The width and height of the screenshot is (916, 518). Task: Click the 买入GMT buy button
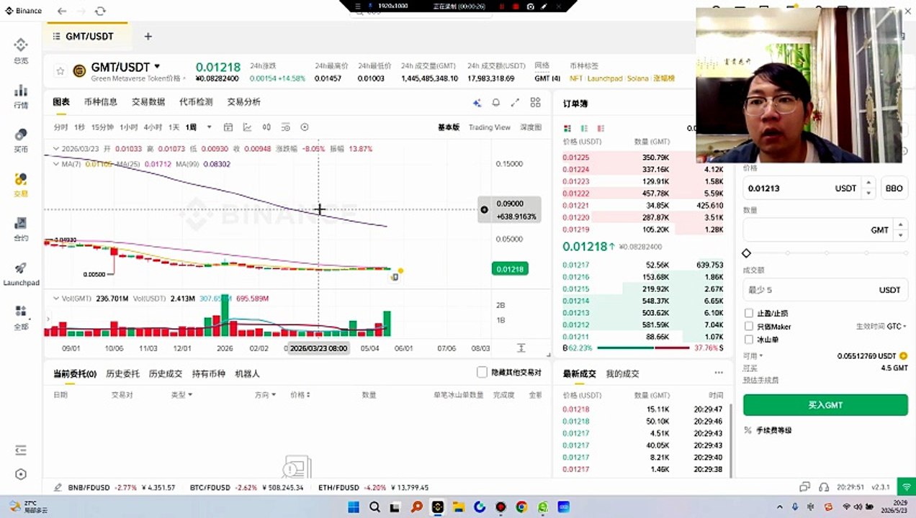tap(825, 405)
